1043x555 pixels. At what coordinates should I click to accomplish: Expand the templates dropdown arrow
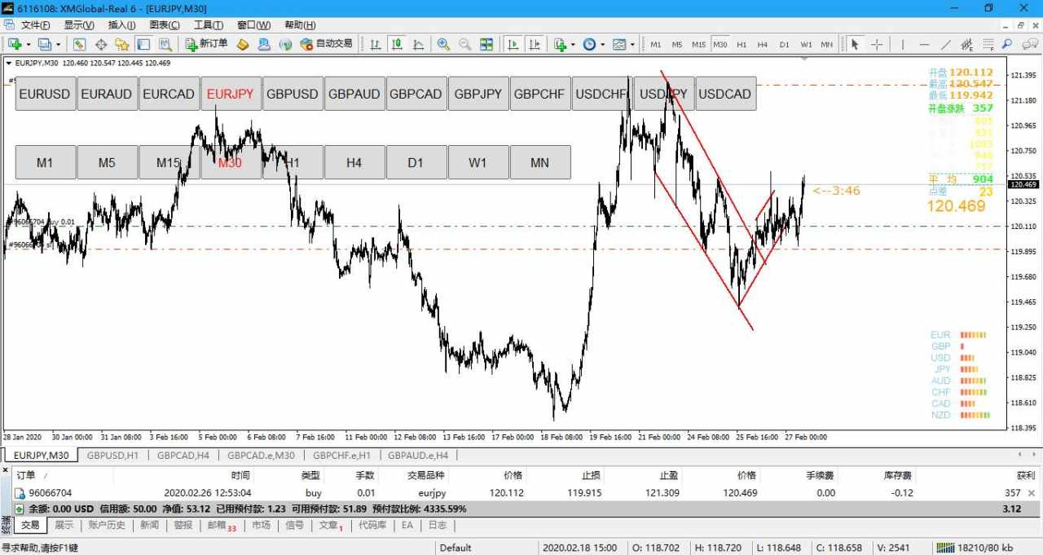coord(632,44)
